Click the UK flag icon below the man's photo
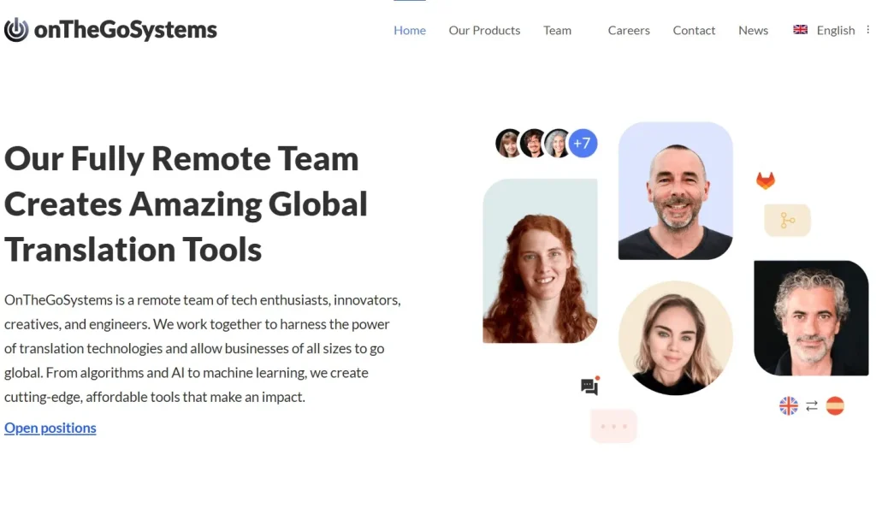Screen dimensions: 876x514 [787, 406]
